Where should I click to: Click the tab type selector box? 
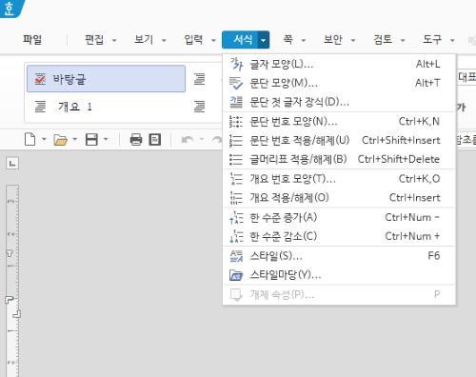point(12,164)
